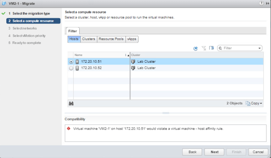271x158 pixels.
Task: Select the radio button for host 172.20.10.52
Action: (71, 68)
